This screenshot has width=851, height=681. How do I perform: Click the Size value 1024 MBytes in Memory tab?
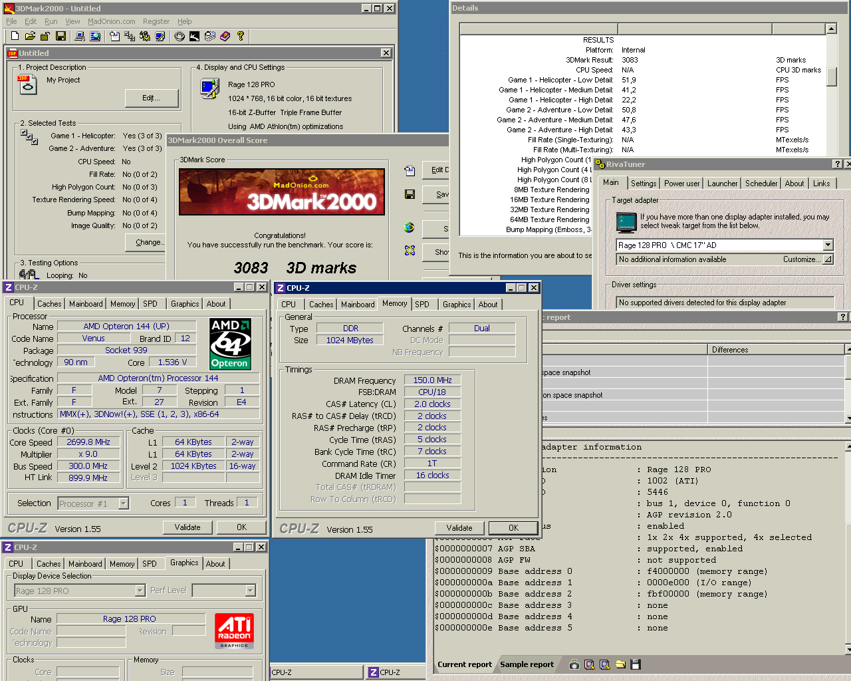coord(350,340)
